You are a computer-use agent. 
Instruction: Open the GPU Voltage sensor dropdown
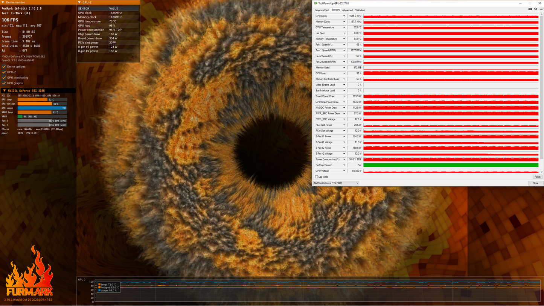[344, 171]
